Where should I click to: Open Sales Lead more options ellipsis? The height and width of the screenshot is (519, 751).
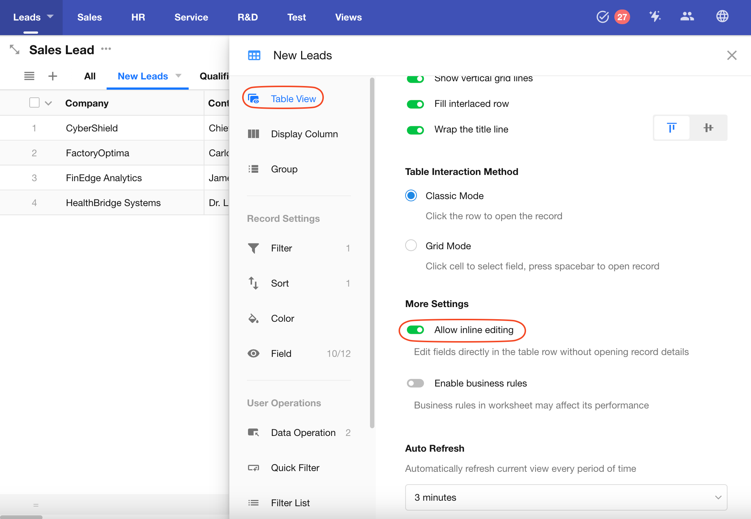tap(106, 49)
